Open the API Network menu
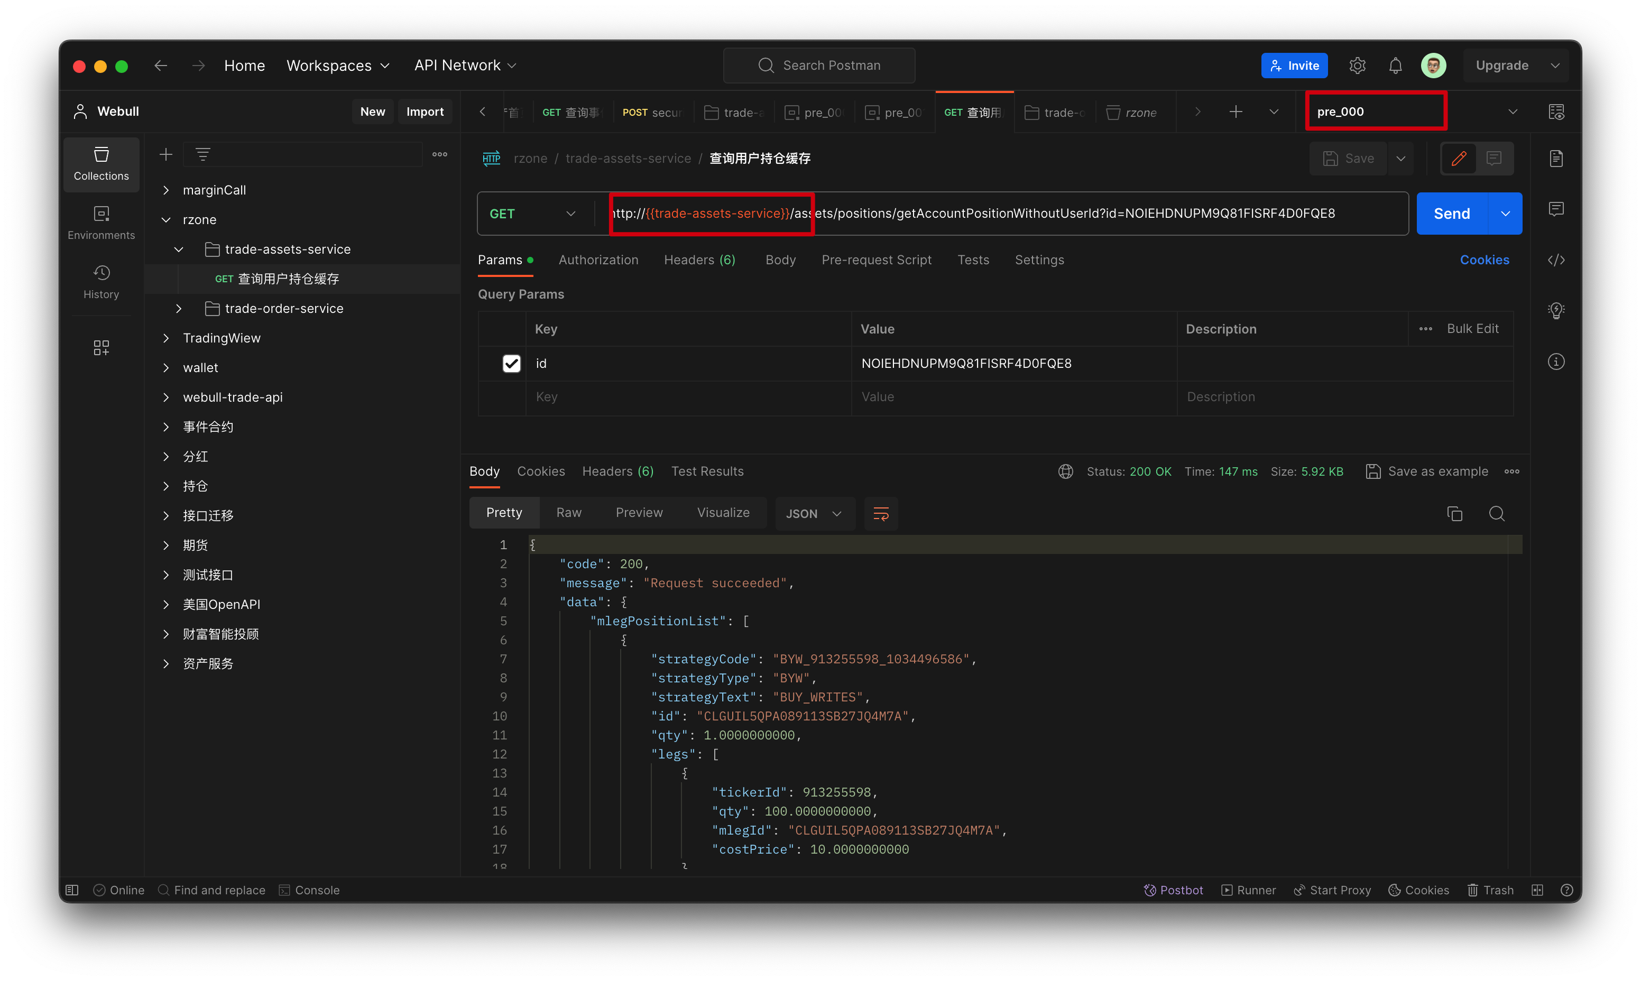Image resolution: width=1641 pixels, height=981 pixels. (465, 66)
